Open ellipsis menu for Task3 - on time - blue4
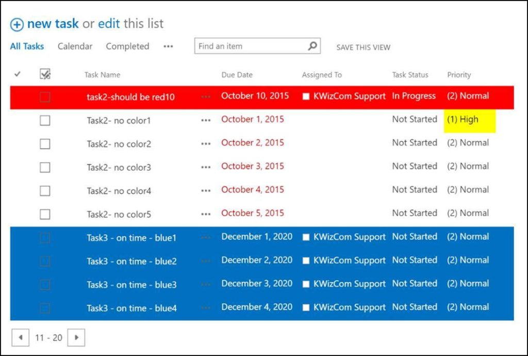The height and width of the screenshot is (356, 528). pyautogui.click(x=206, y=308)
